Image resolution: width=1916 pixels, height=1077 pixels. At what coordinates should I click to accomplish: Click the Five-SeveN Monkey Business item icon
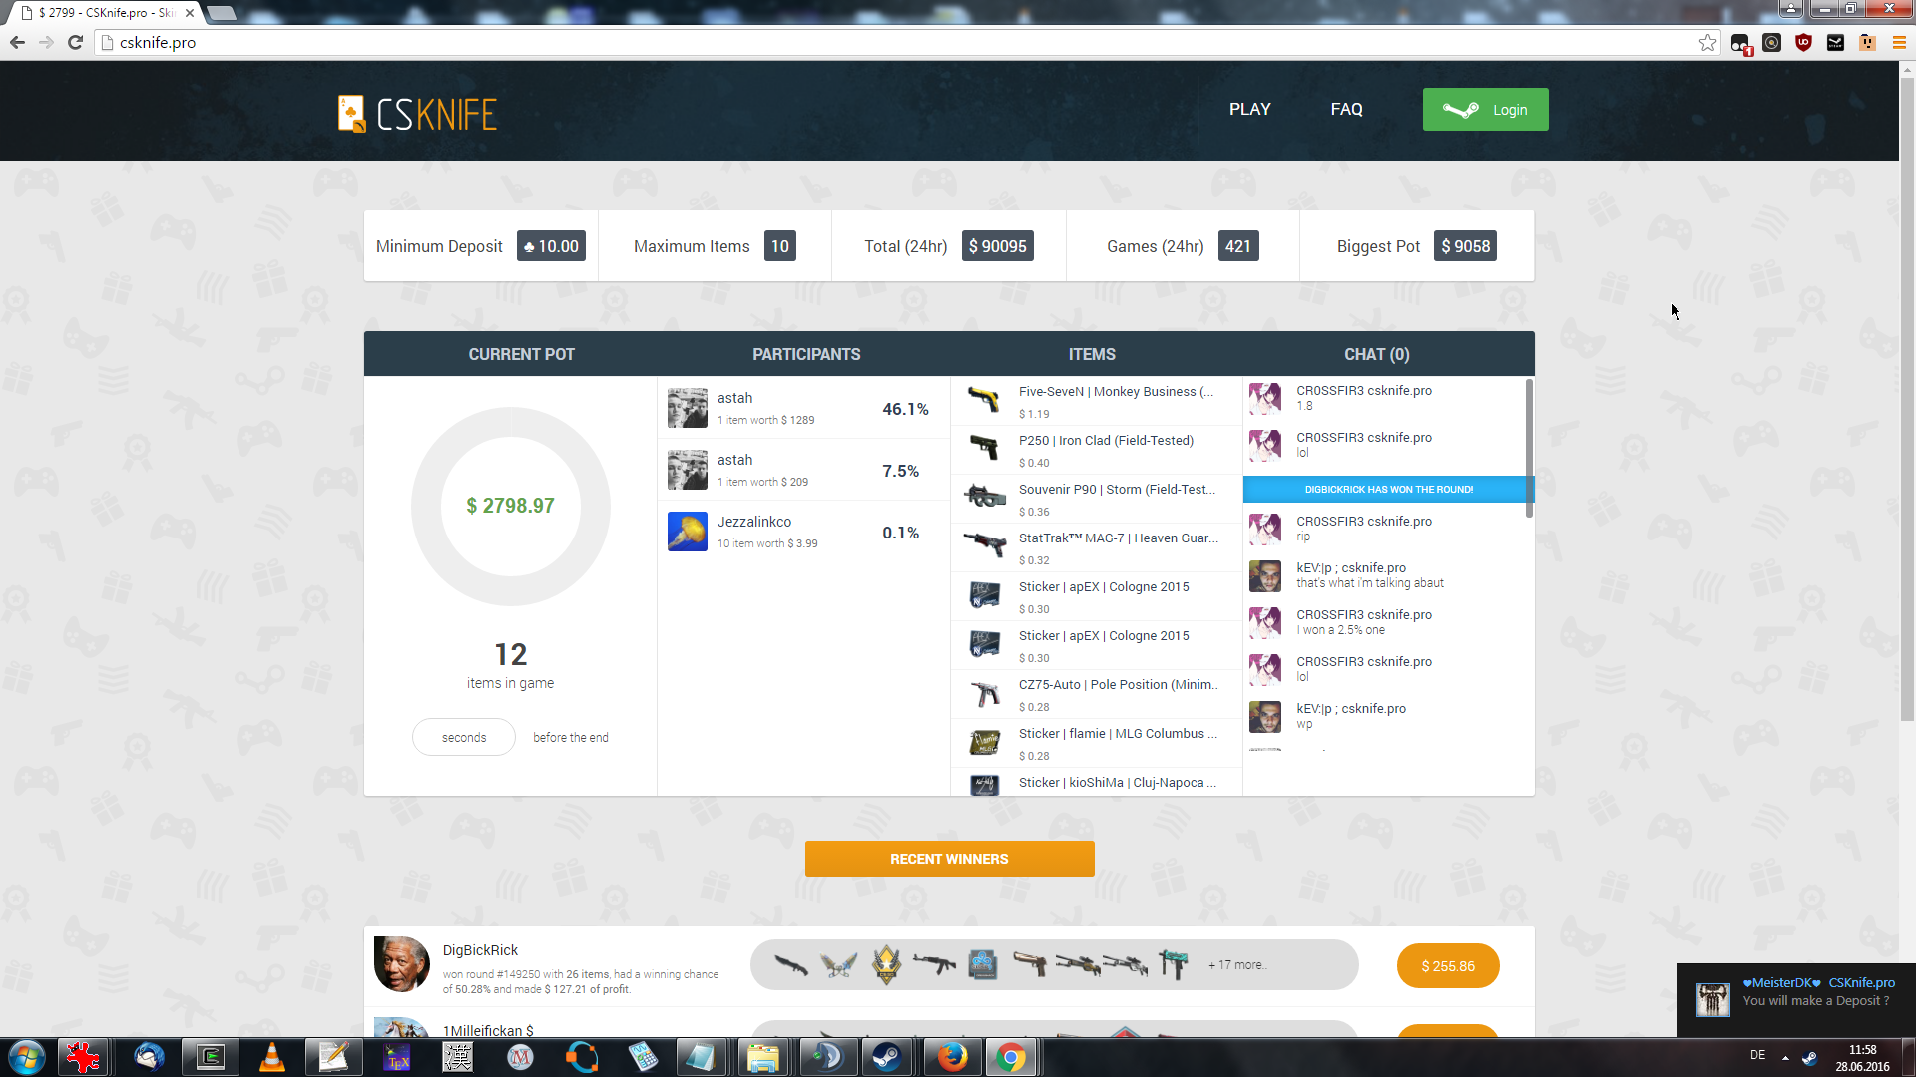tap(984, 400)
